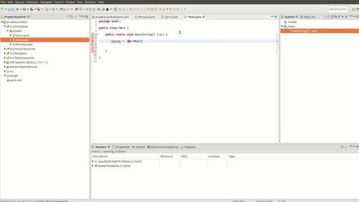359x202 pixels.
Task: Switch to the pruebaLombok/pom.xml tab
Action: (111, 17)
